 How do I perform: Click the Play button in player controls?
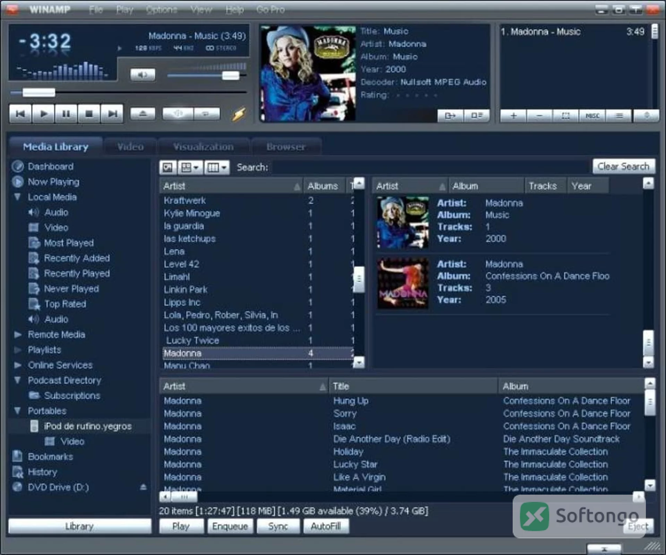click(43, 114)
